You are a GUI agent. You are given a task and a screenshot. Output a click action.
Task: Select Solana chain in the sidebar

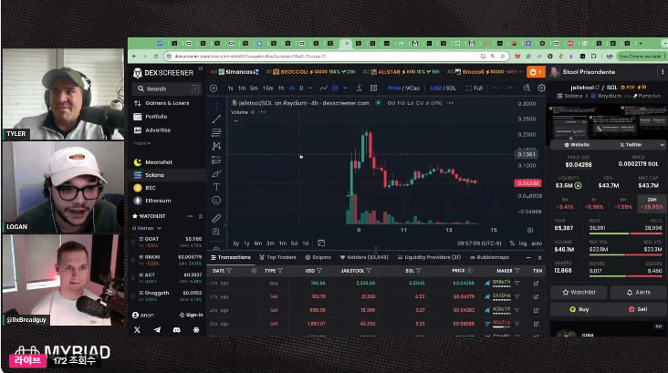pos(167,175)
